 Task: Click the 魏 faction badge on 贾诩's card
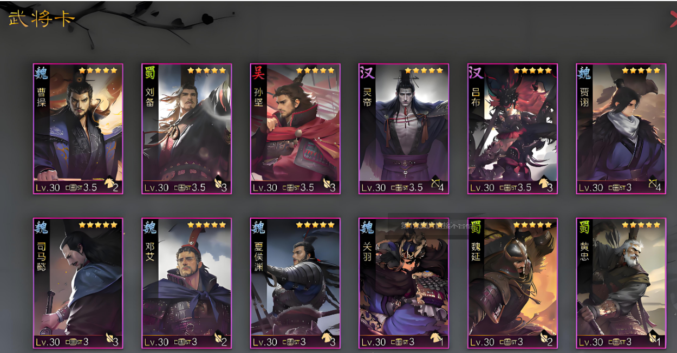(x=584, y=72)
